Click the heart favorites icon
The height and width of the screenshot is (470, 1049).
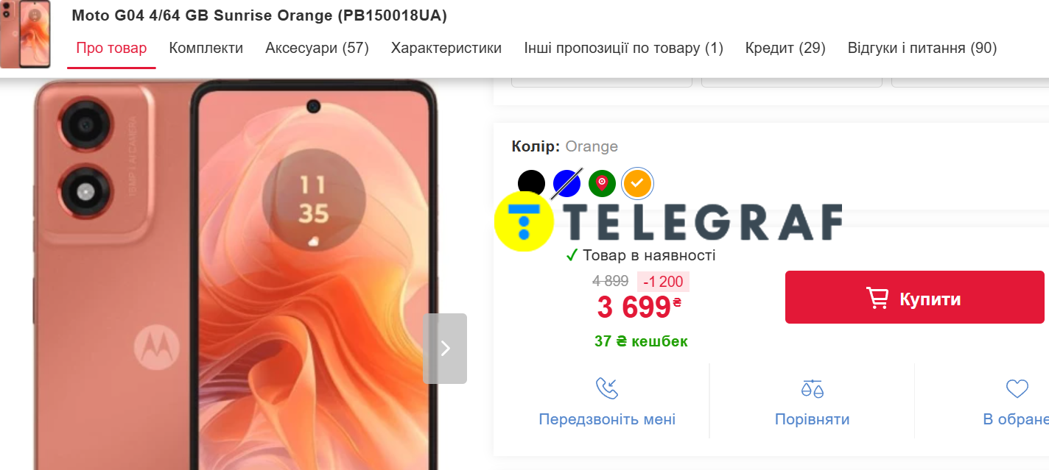tap(1017, 388)
